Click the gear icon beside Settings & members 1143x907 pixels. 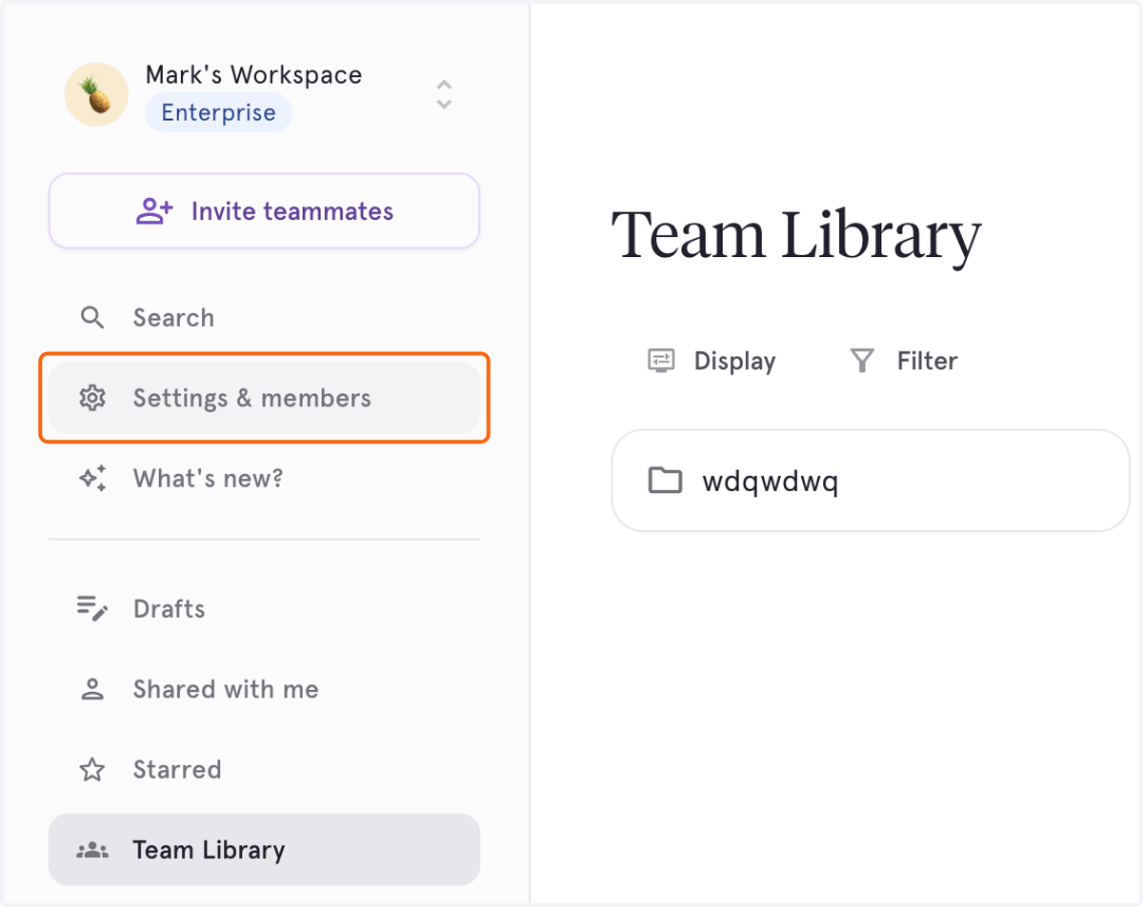pos(92,398)
